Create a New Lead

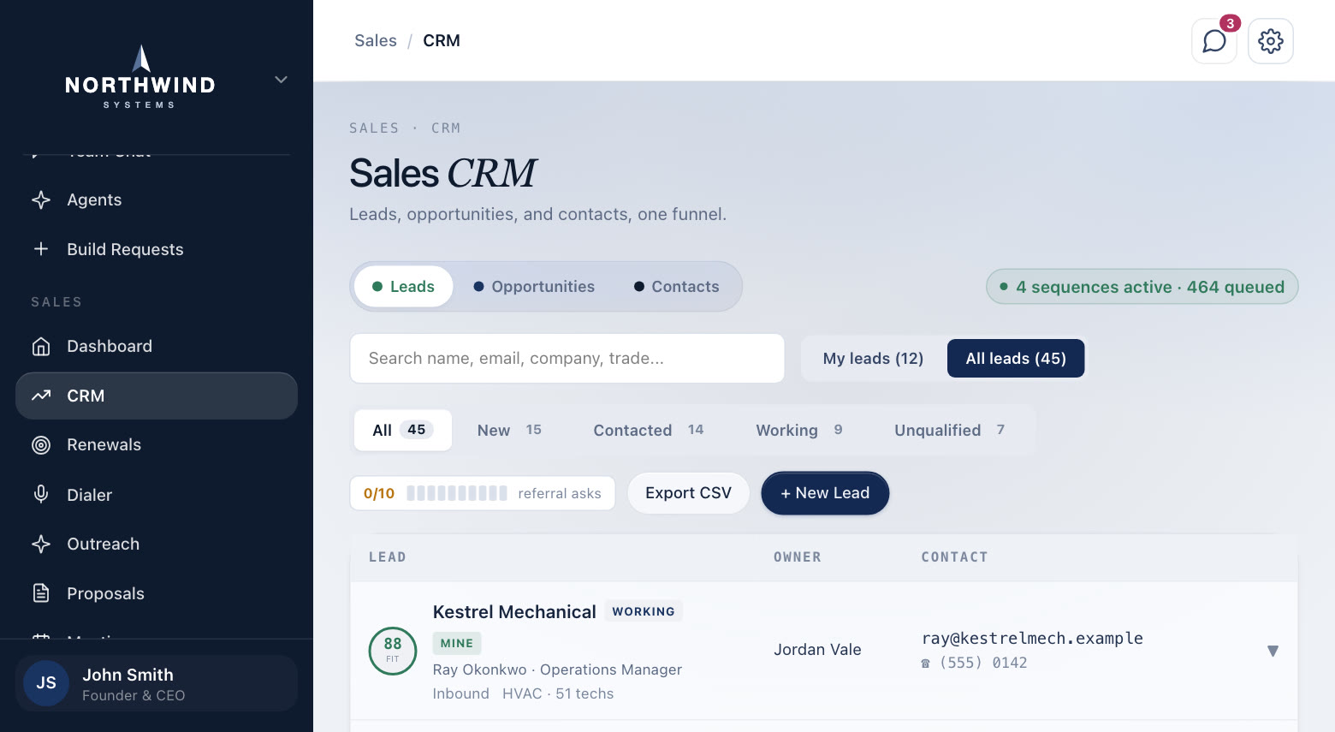pos(825,493)
